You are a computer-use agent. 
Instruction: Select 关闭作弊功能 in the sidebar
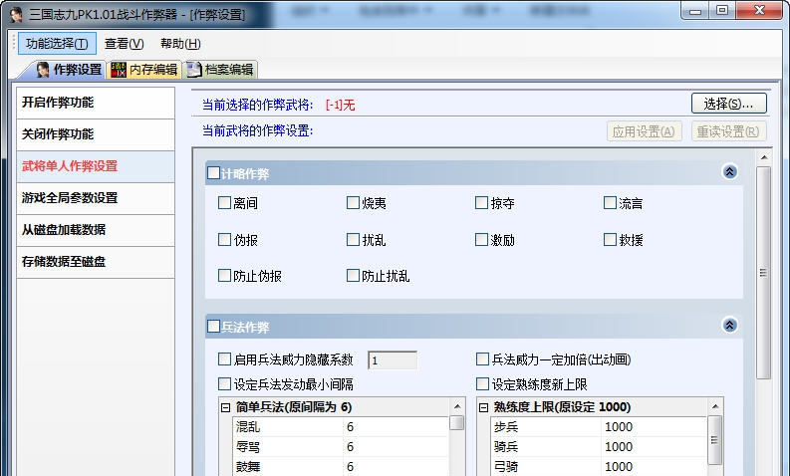[x=96, y=134]
